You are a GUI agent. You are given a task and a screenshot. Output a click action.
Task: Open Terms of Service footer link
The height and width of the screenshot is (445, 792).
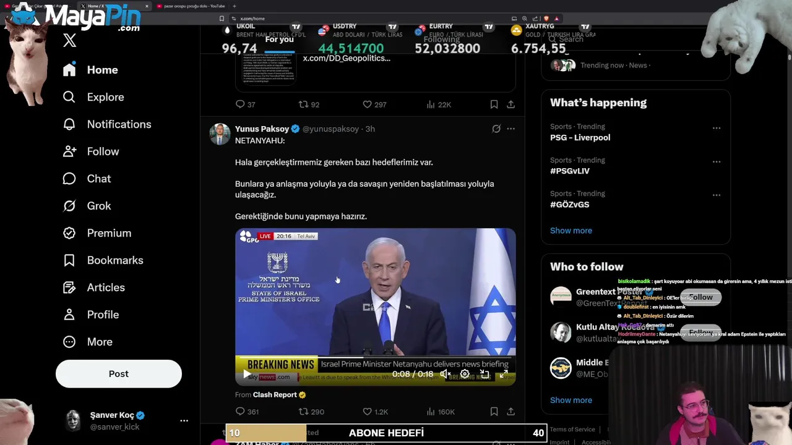point(572,429)
